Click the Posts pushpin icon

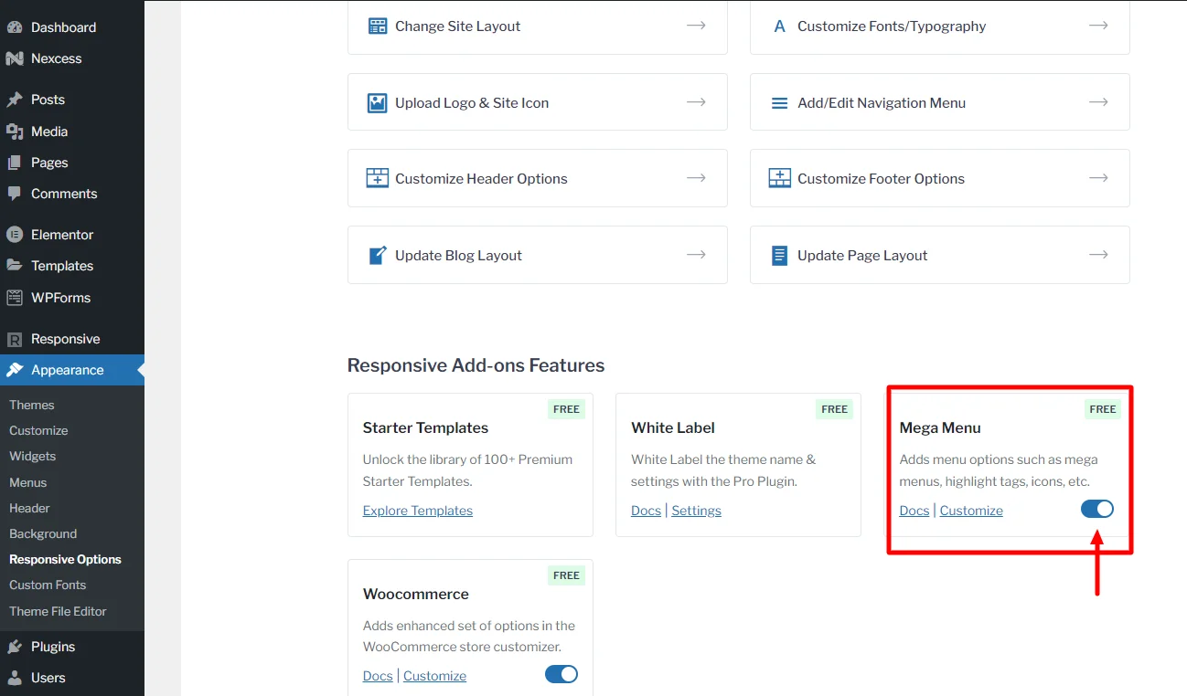(x=15, y=100)
